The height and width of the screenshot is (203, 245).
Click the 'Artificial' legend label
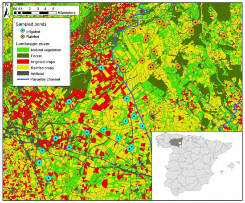pyautogui.click(x=37, y=74)
